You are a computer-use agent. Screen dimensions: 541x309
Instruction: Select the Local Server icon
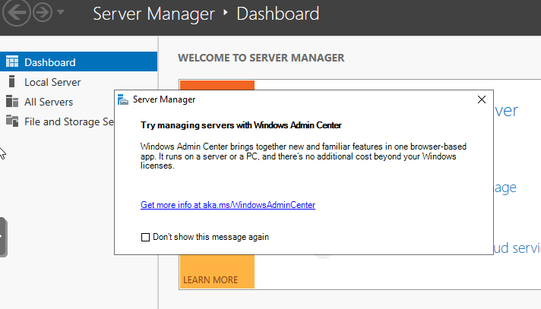11,82
